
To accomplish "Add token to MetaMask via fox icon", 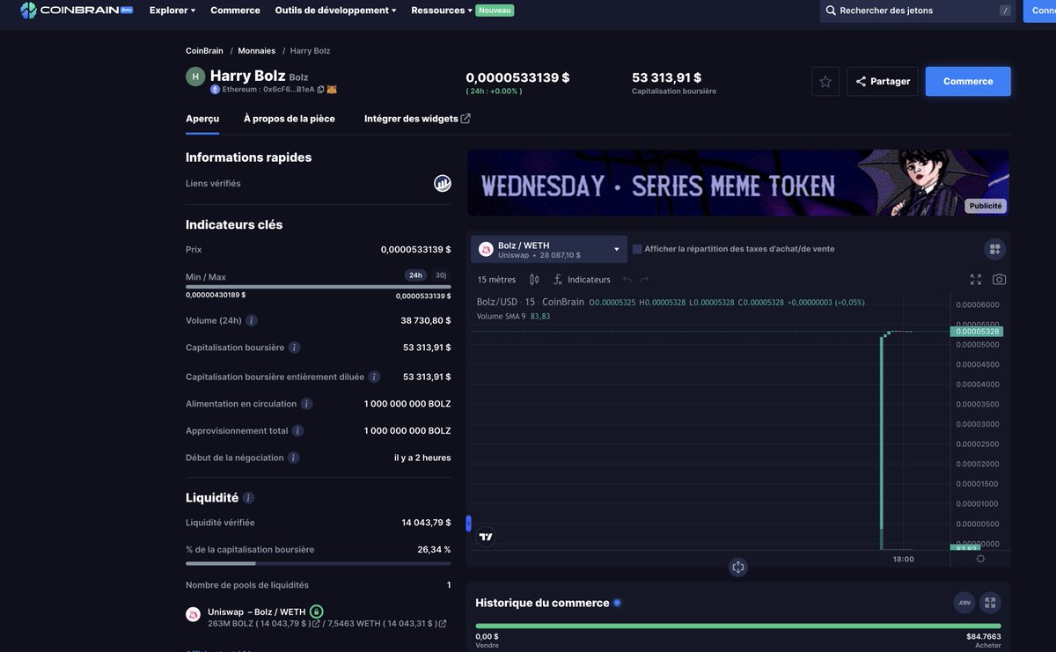I will (x=333, y=90).
